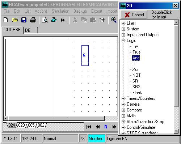Click the Cancel button in dialog 20
Viewport: 181px width, 144px height.
(x=134, y=15)
